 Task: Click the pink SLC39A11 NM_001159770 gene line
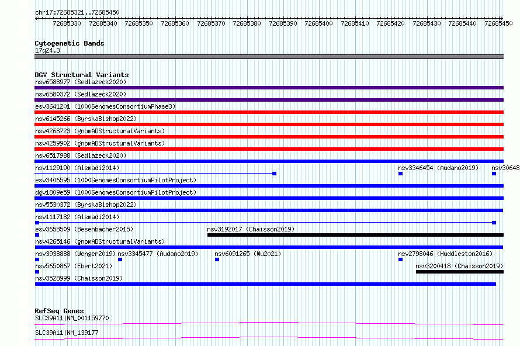tap(269, 323)
